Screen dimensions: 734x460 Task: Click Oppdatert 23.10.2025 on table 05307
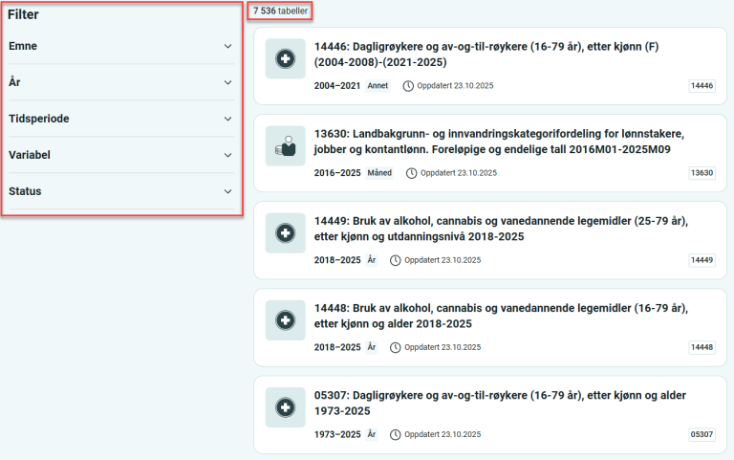click(x=443, y=434)
